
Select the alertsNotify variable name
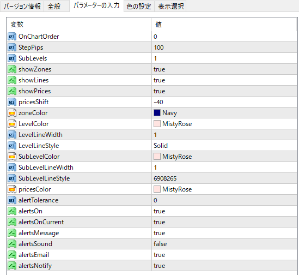click(x=35, y=266)
